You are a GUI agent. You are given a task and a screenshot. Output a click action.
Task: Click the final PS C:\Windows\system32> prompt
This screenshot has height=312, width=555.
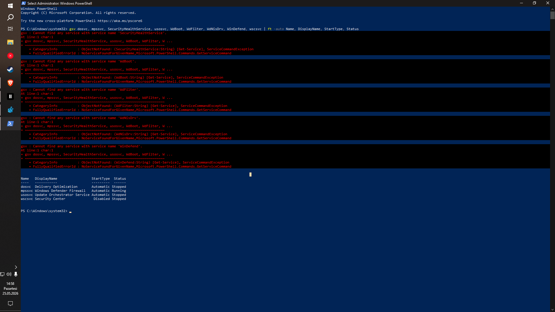click(x=44, y=211)
